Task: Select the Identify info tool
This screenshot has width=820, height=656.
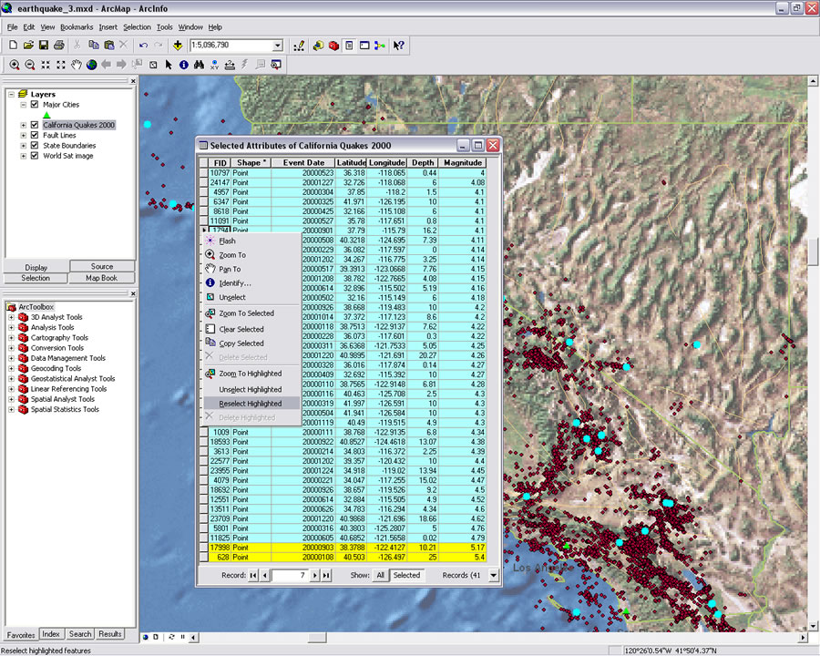Action: [184, 65]
